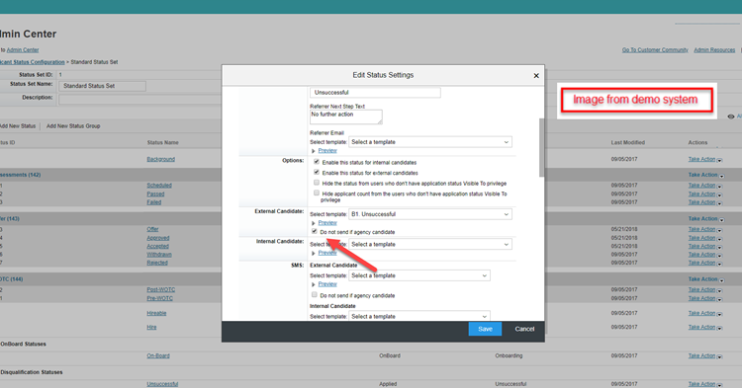Expand Preview under SMS External Candidate
This screenshot has width=742, height=388.
327,284
